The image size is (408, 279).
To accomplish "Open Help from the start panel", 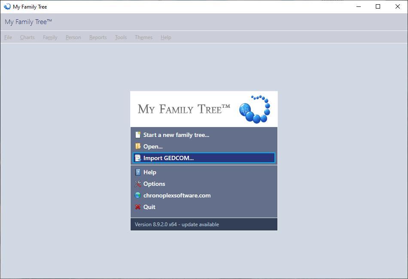I will coord(204,172).
